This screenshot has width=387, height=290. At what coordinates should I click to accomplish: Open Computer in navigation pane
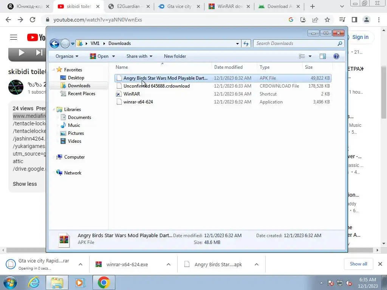click(x=74, y=157)
